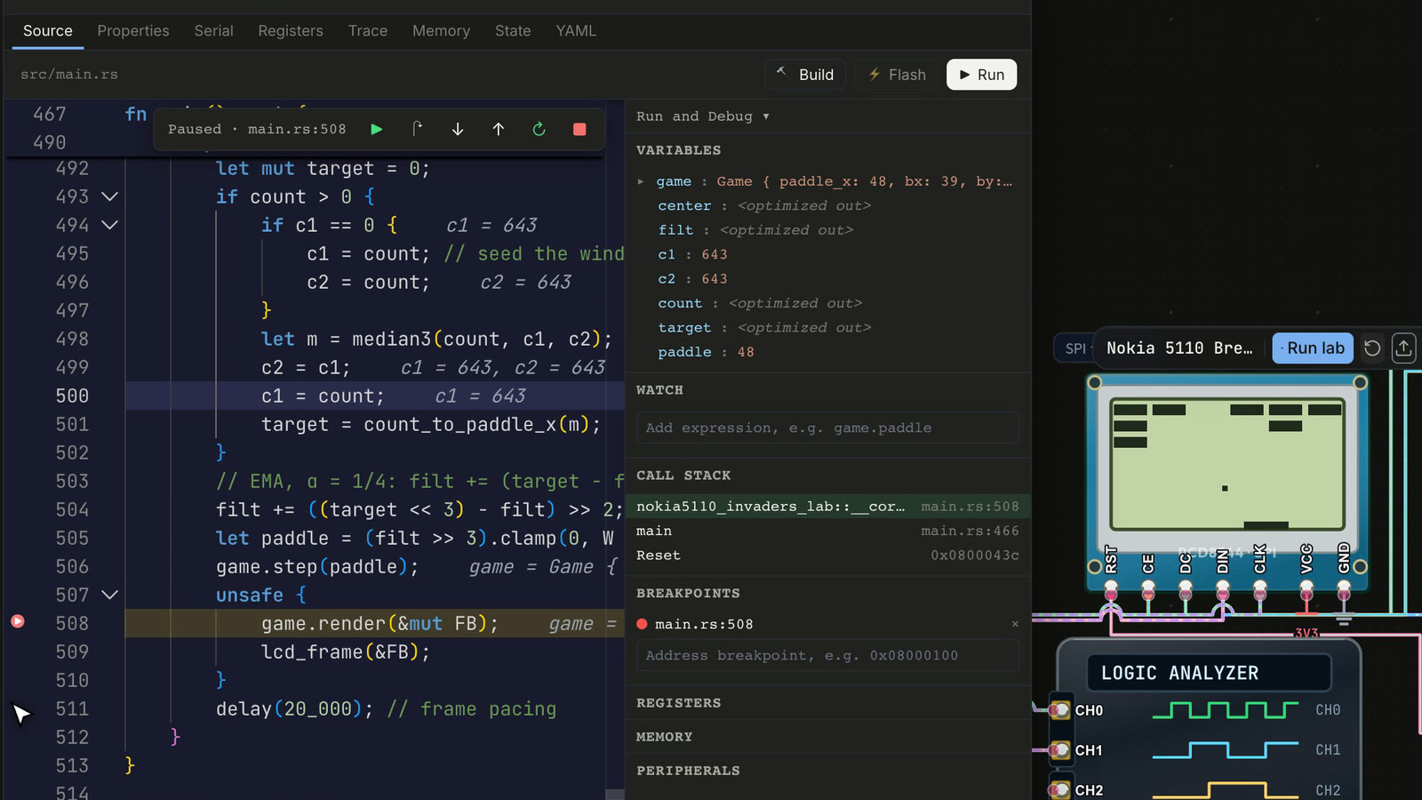Collapse the code fold at line 494
This screenshot has width=1422, height=800.
[109, 225]
